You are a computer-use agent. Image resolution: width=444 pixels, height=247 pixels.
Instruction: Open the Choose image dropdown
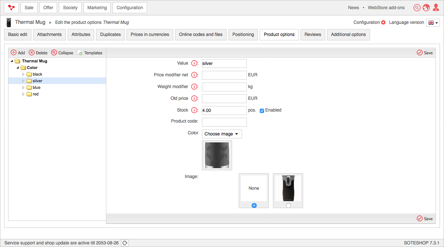(x=222, y=134)
